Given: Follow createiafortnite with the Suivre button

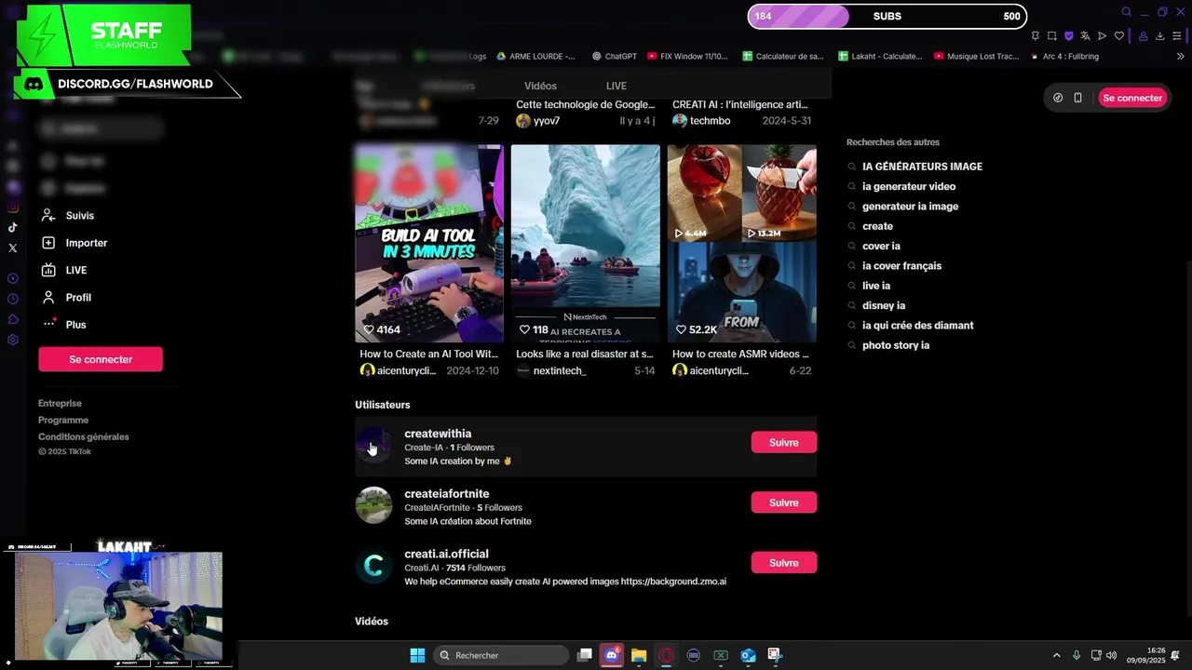Looking at the screenshot, I should pos(784,502).
